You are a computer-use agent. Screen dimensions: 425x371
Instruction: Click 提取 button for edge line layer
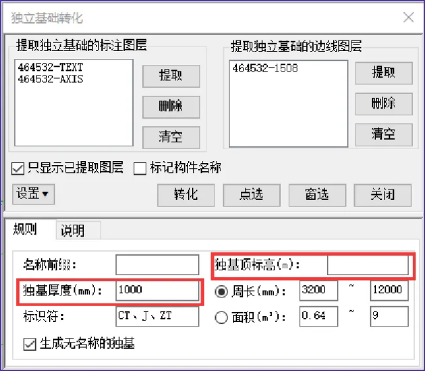pos(383,72)
